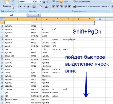Click cell 'собак' in row 16
The width and height of the screenshot is (113, 104).
pos(47,73)
